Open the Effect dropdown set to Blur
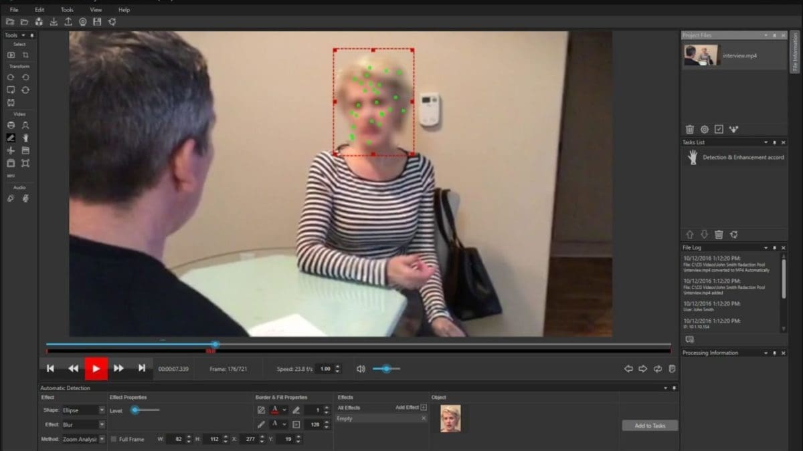Screen dimensions: 803x451 83,424
